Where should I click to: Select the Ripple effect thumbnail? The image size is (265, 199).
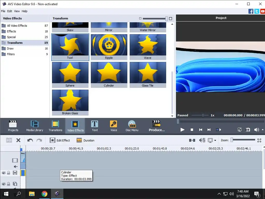(x=109, y=47)
